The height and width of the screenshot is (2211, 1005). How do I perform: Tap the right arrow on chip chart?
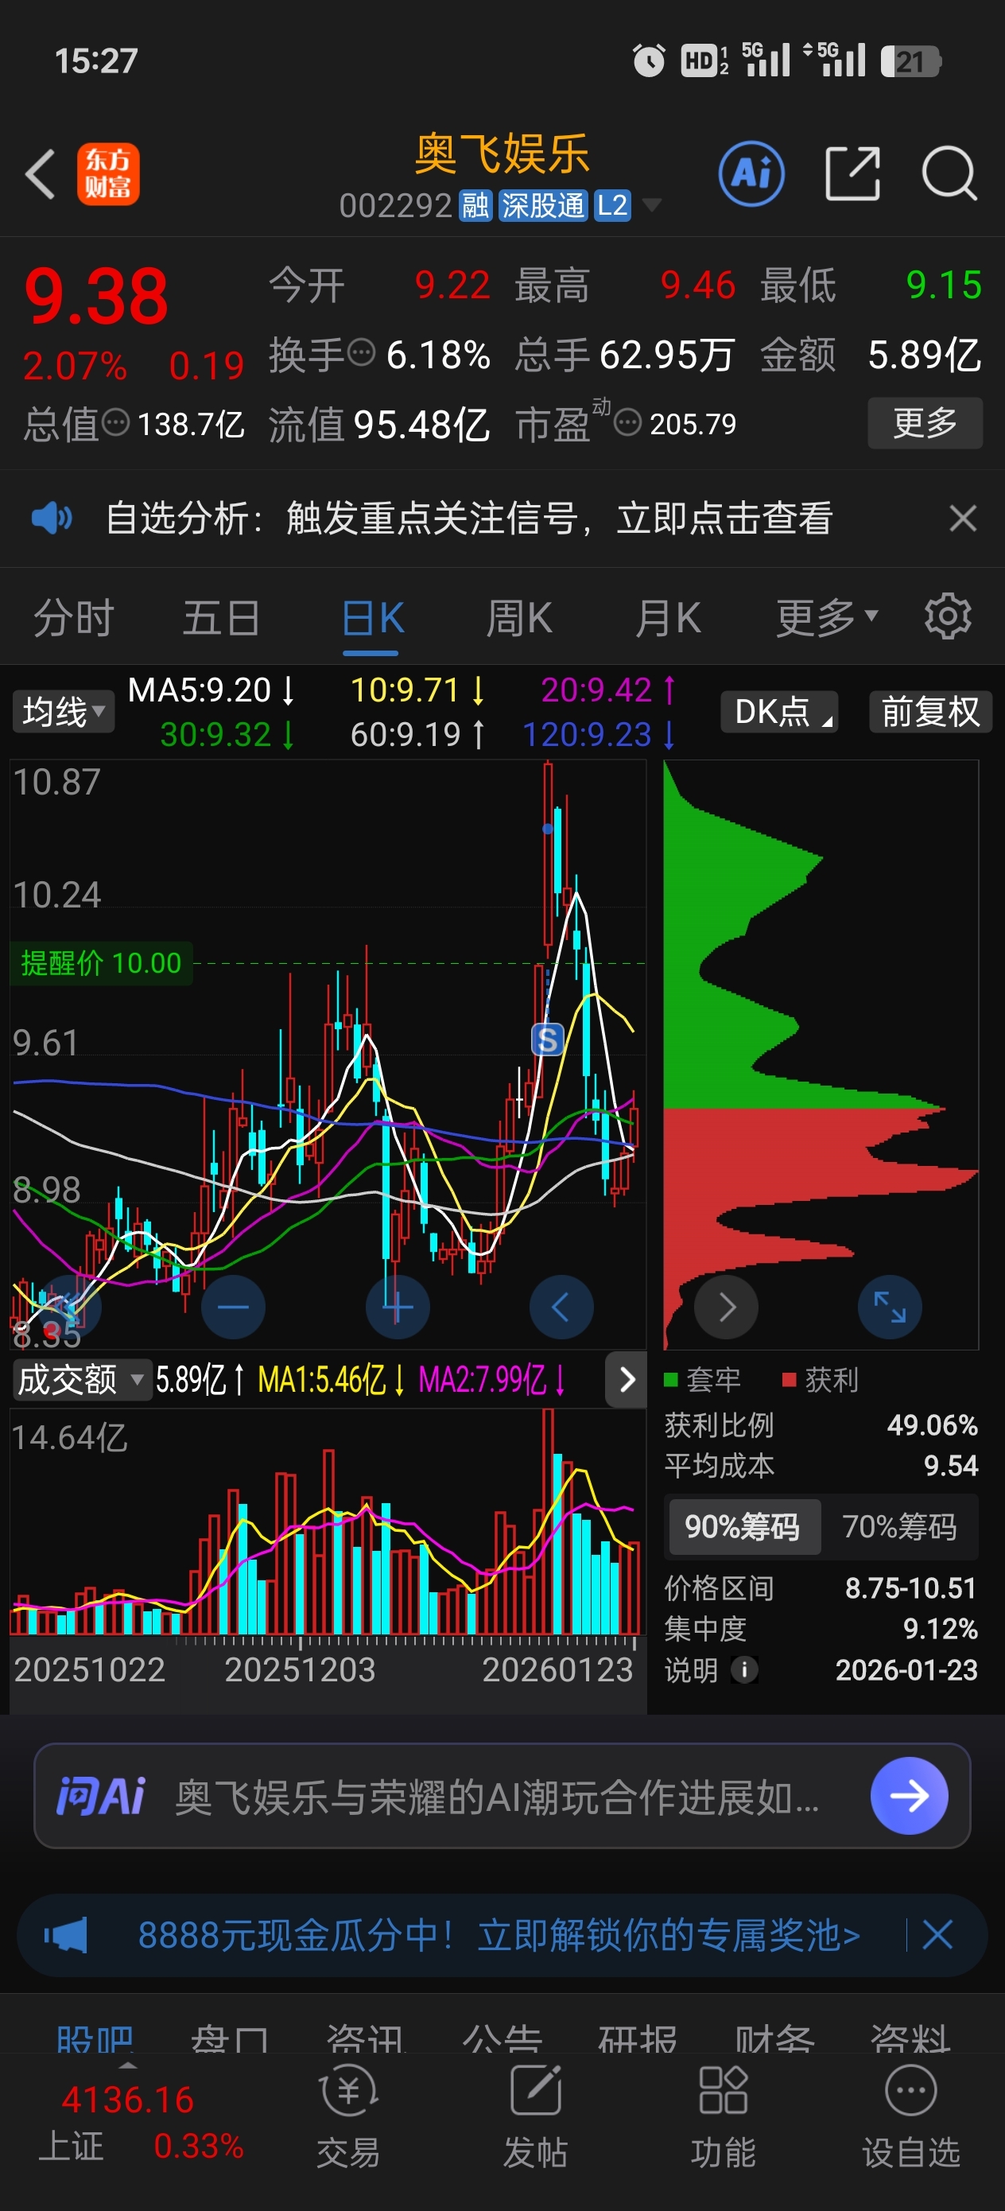[x=726, y=1308]
